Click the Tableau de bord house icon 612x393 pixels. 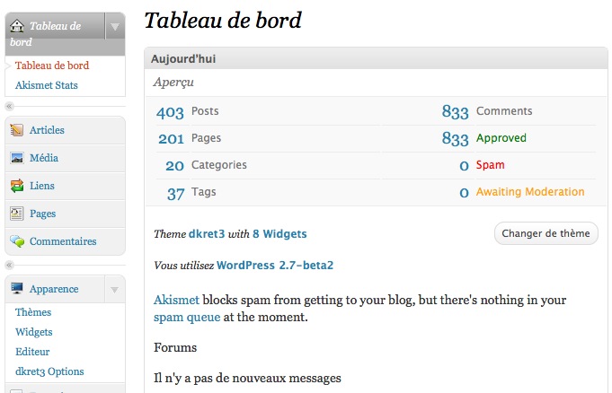(17, 26)
